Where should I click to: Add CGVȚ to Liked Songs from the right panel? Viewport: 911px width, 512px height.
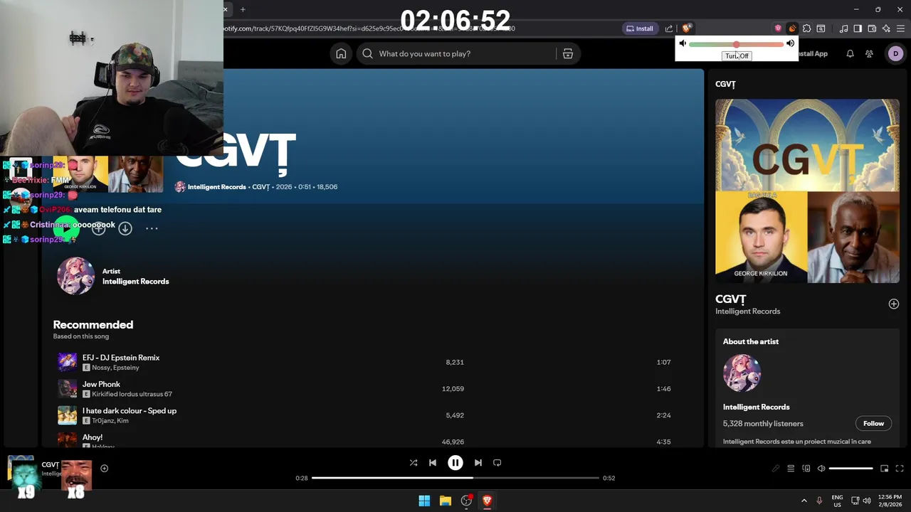click(x=894, y=304)
